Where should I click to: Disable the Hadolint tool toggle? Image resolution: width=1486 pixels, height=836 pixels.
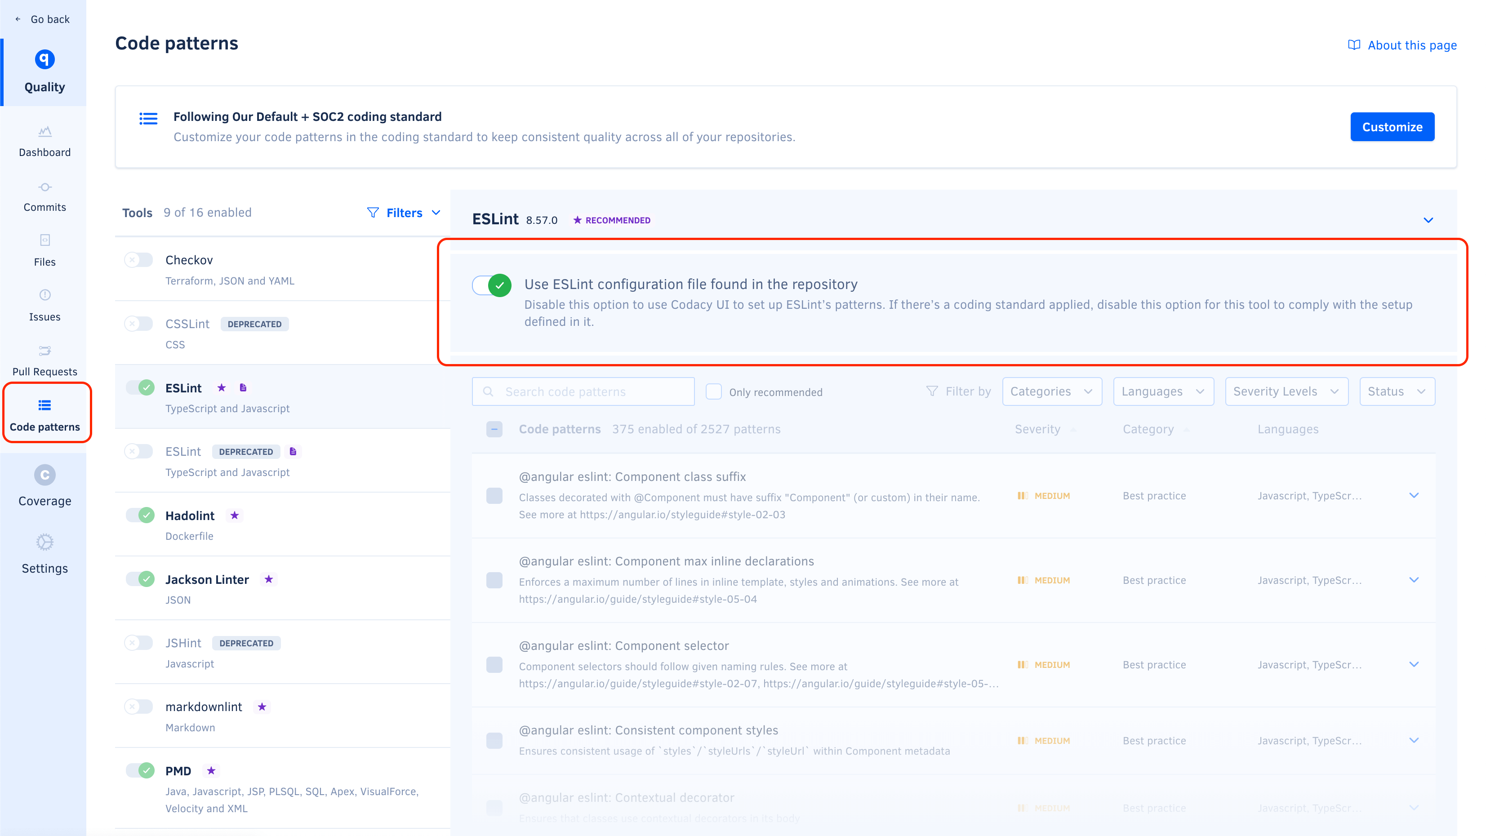point(140,515)
